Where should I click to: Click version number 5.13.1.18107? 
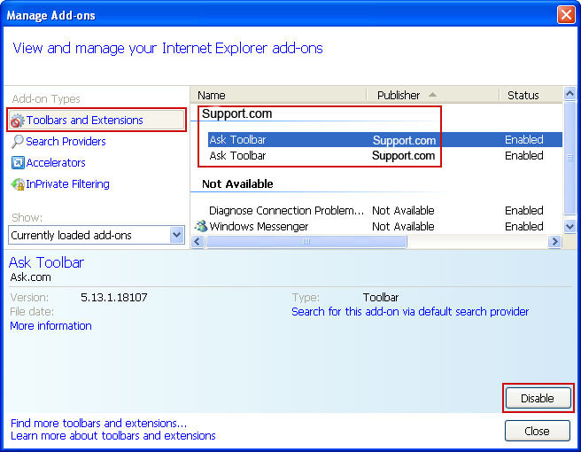point(114,298)
